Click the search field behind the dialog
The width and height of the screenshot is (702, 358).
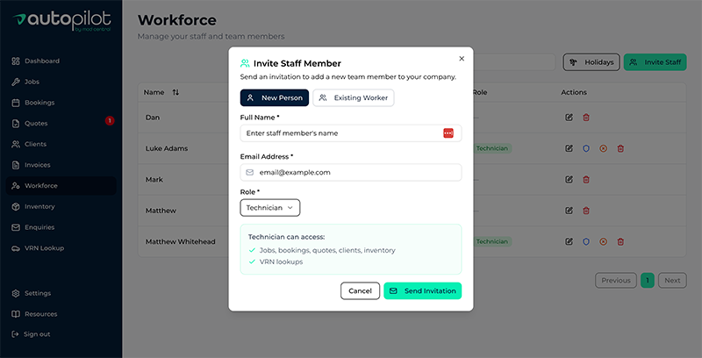[514, 62]
